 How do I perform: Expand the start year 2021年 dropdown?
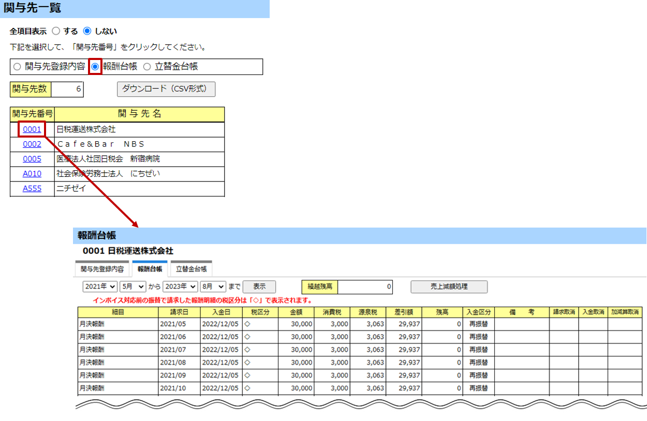click(100, 287)
